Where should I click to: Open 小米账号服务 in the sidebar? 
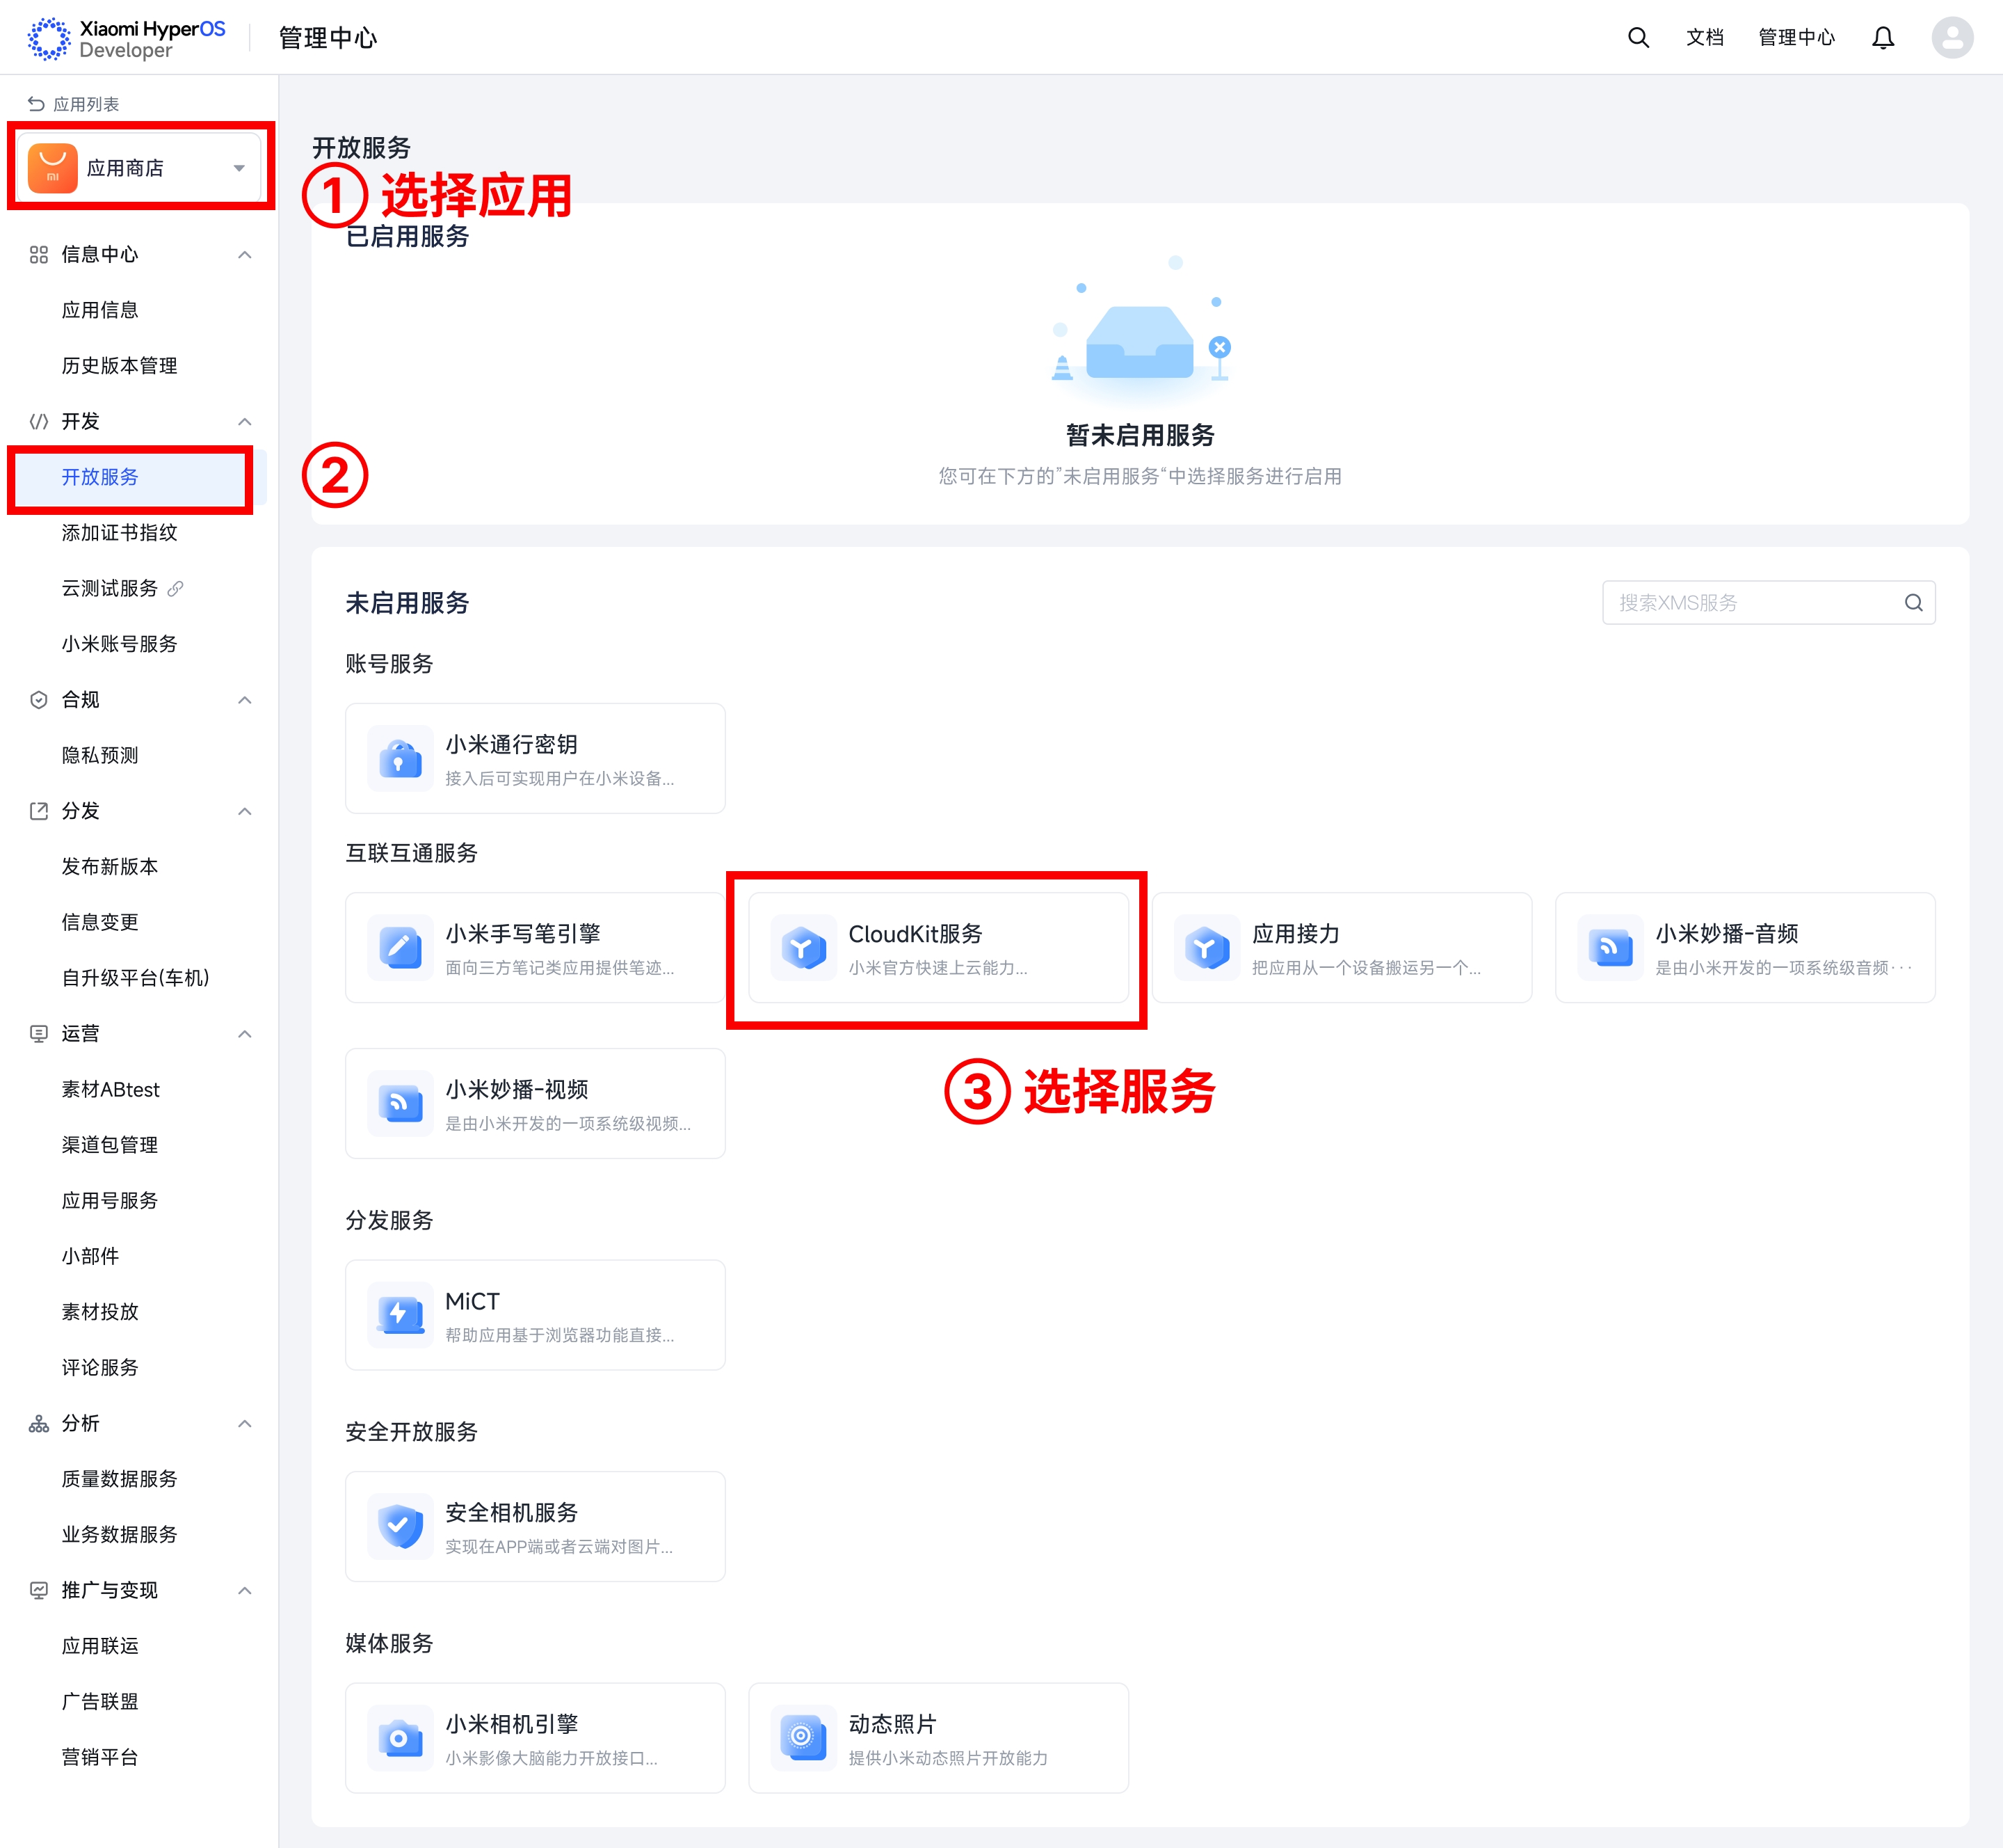tap(119, 644)
